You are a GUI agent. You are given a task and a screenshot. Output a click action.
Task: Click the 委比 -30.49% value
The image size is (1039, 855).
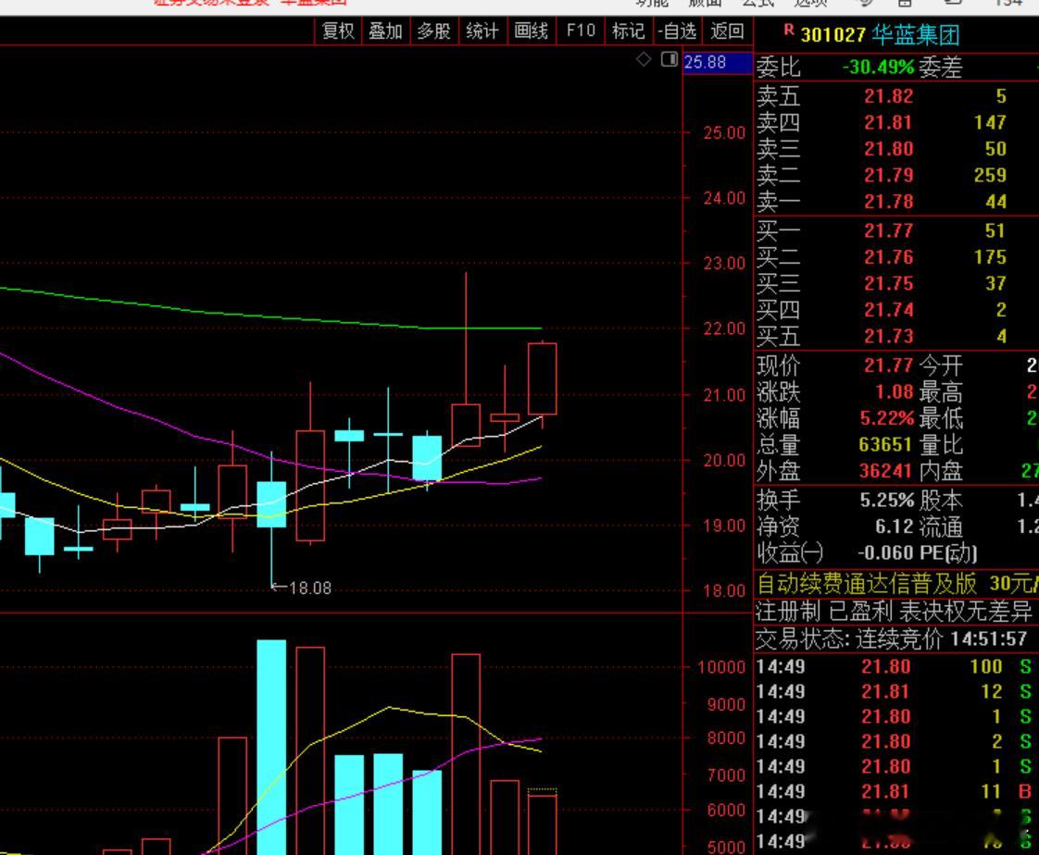coord(878,67)
